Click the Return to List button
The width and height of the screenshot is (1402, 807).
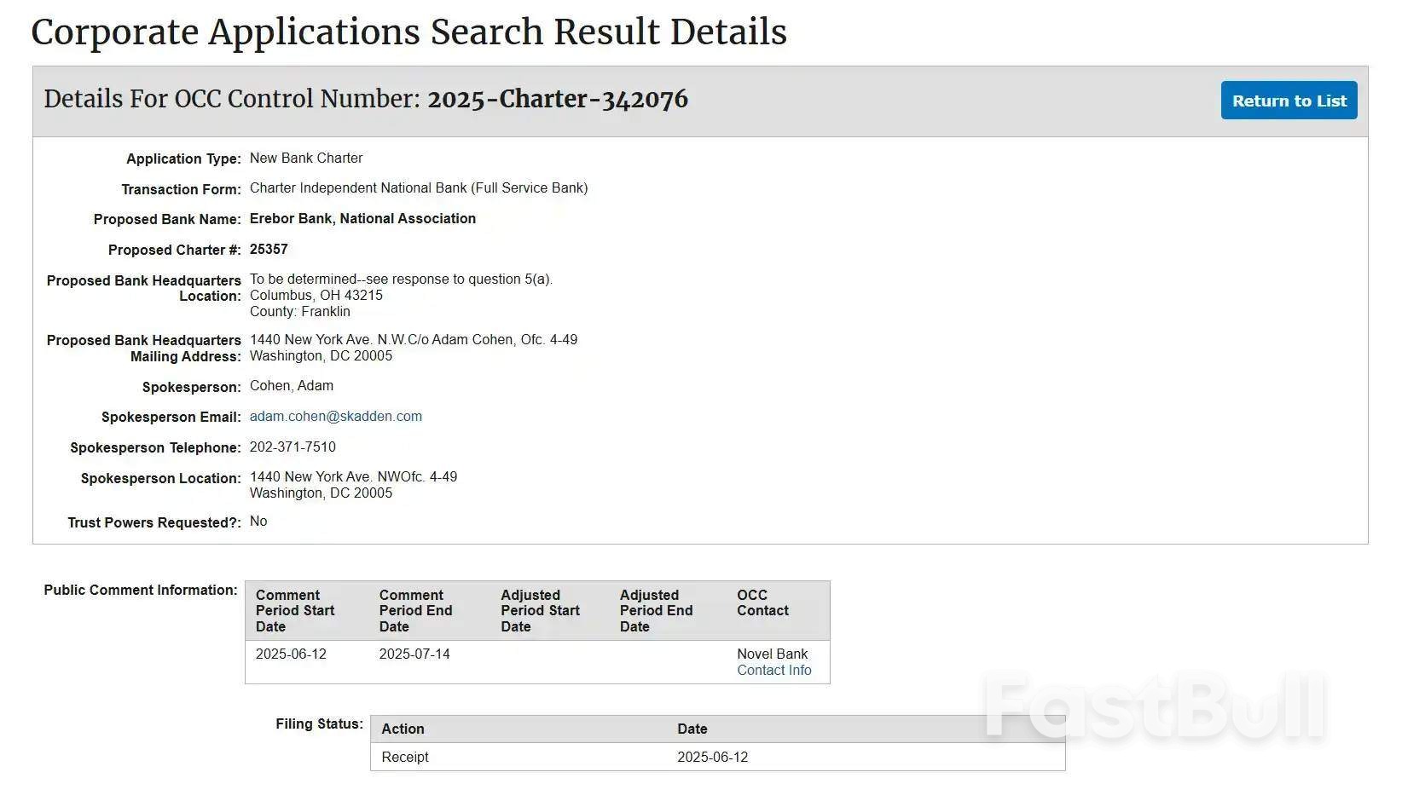(1288, 101)
